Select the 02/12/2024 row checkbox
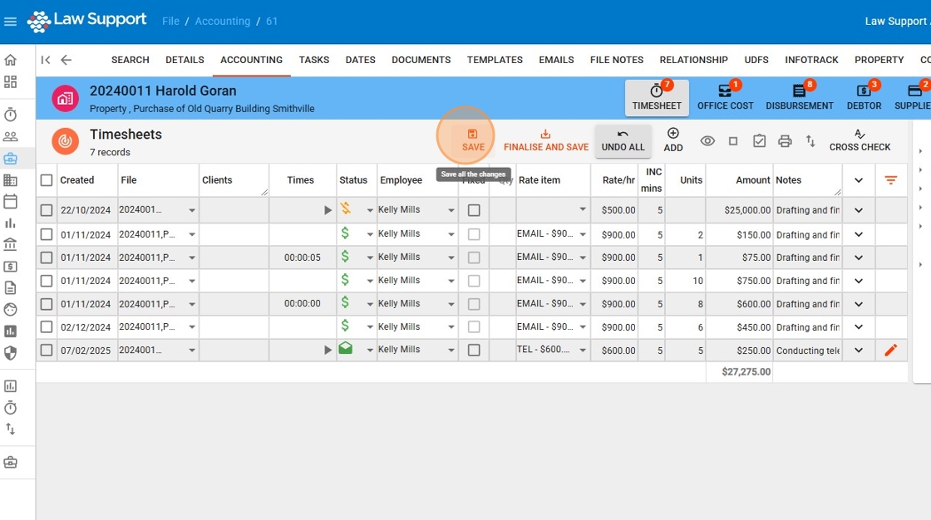This screenshot has height=520, width=931. (x=47, y=327)
